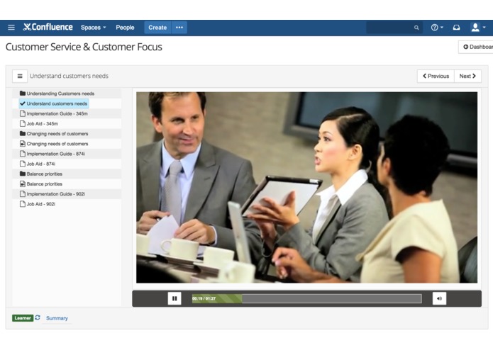Click video icon beside Changing needs of customers
The height and width of the screenshot is (350, 493).
click(x=22, y=143)
